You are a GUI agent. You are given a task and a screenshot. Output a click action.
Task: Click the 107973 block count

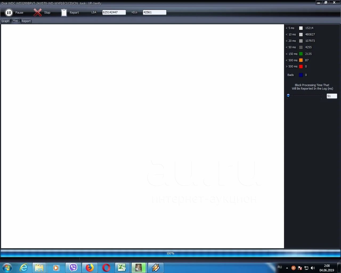point(310,41)
